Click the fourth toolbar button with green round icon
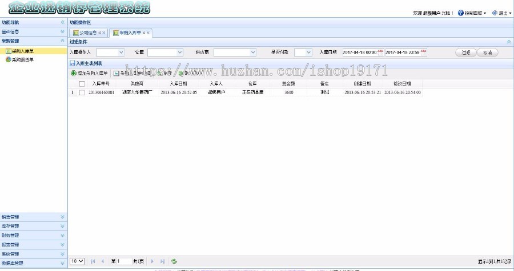514x271 pixels. click(x=190, y=74)
